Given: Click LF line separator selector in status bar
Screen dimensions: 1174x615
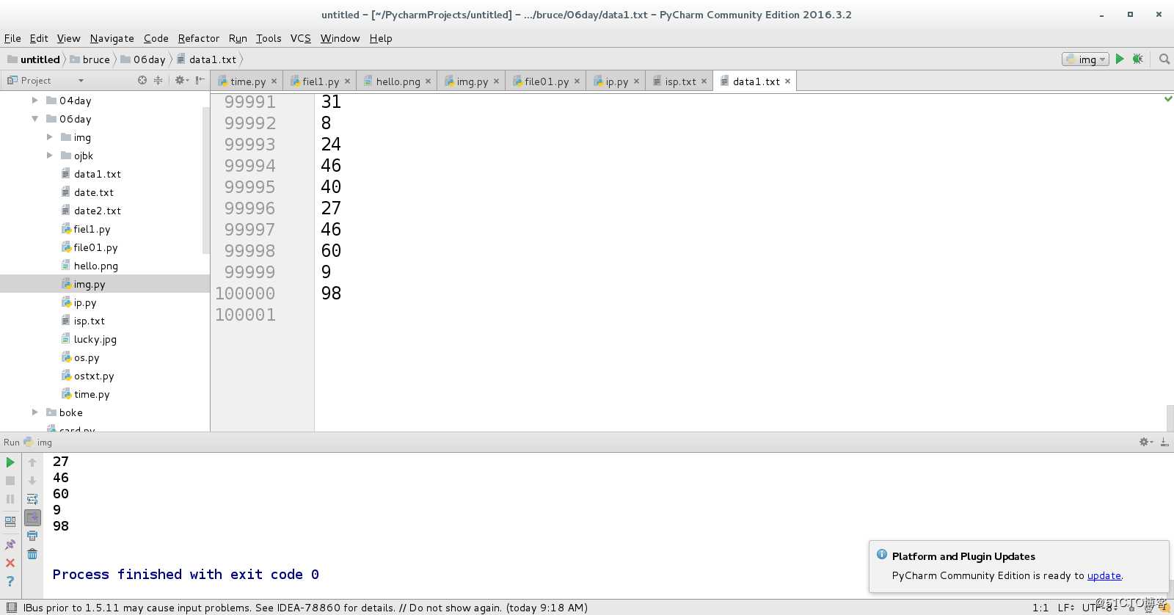Looking at the screenshot, I should (x=1065, y=608).
